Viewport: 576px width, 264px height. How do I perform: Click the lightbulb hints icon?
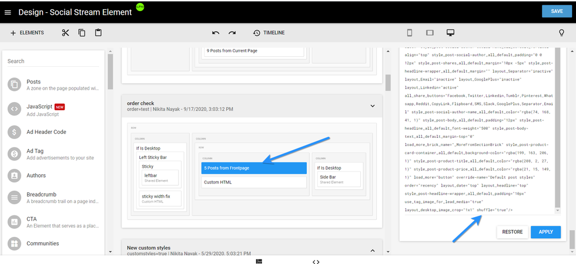561,33
